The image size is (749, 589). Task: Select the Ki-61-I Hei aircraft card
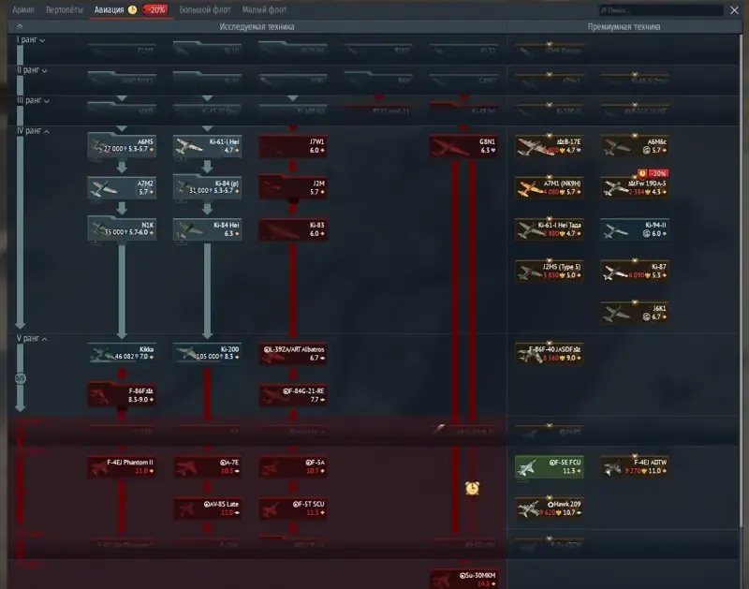pos(207,146)
